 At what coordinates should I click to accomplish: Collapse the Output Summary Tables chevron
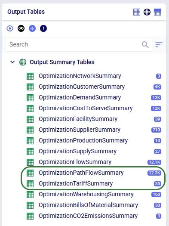coord(12,62)
